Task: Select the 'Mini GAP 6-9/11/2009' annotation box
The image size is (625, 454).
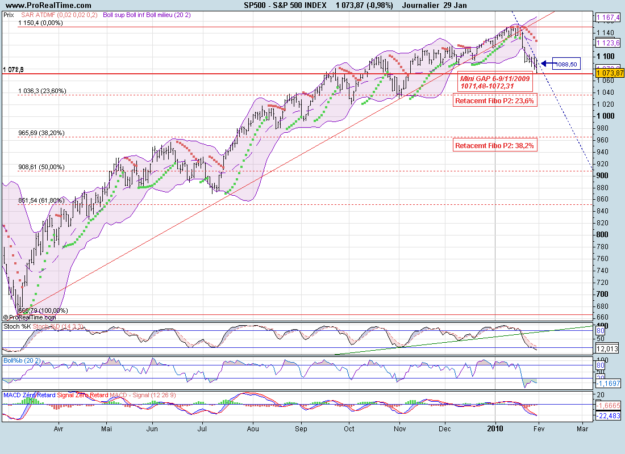Action: pos(495,82)
